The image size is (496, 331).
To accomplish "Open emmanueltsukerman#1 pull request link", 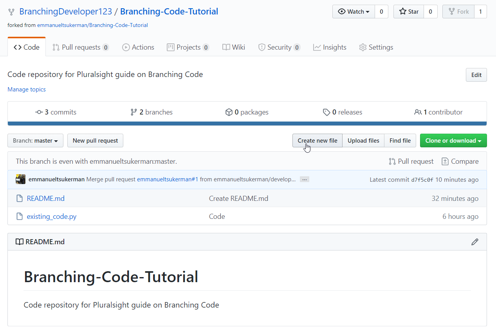I will point(168,179).
